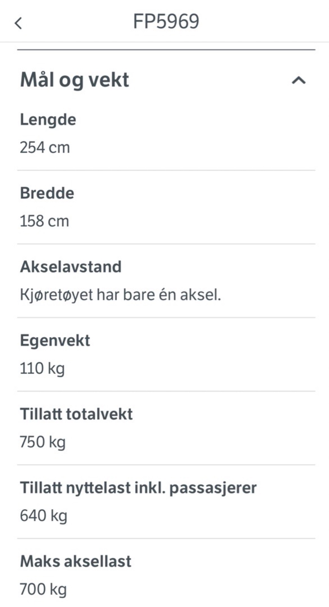The image size is (329, 607).
Task: Click the 640 kg payload value
Action: tap(44, 516)
